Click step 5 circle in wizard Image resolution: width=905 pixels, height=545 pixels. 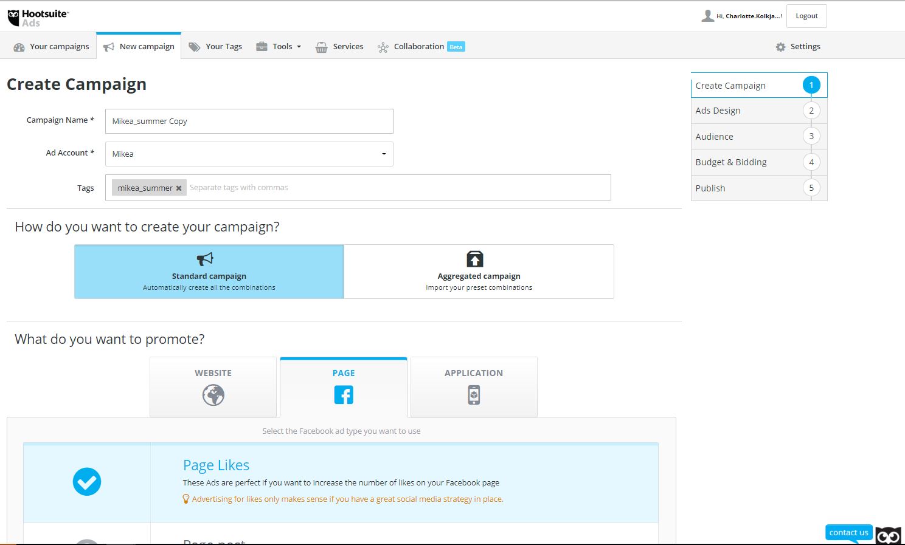click(x=811, y=188)
